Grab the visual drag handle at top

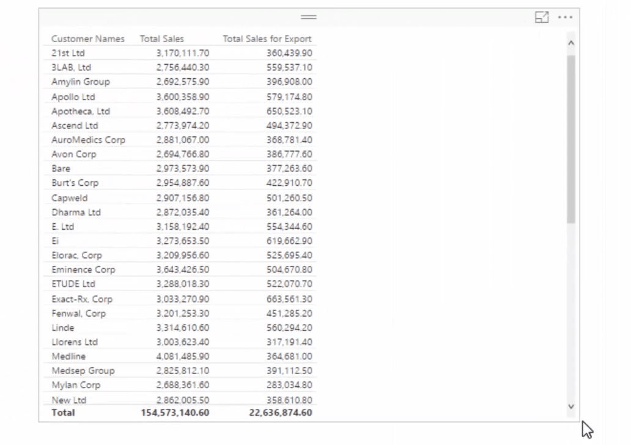(x=309, y=17)
